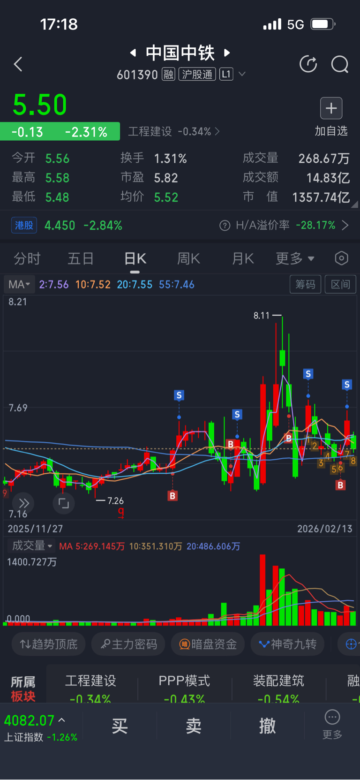Open 暗盘资金 indicator

point(208,644)
